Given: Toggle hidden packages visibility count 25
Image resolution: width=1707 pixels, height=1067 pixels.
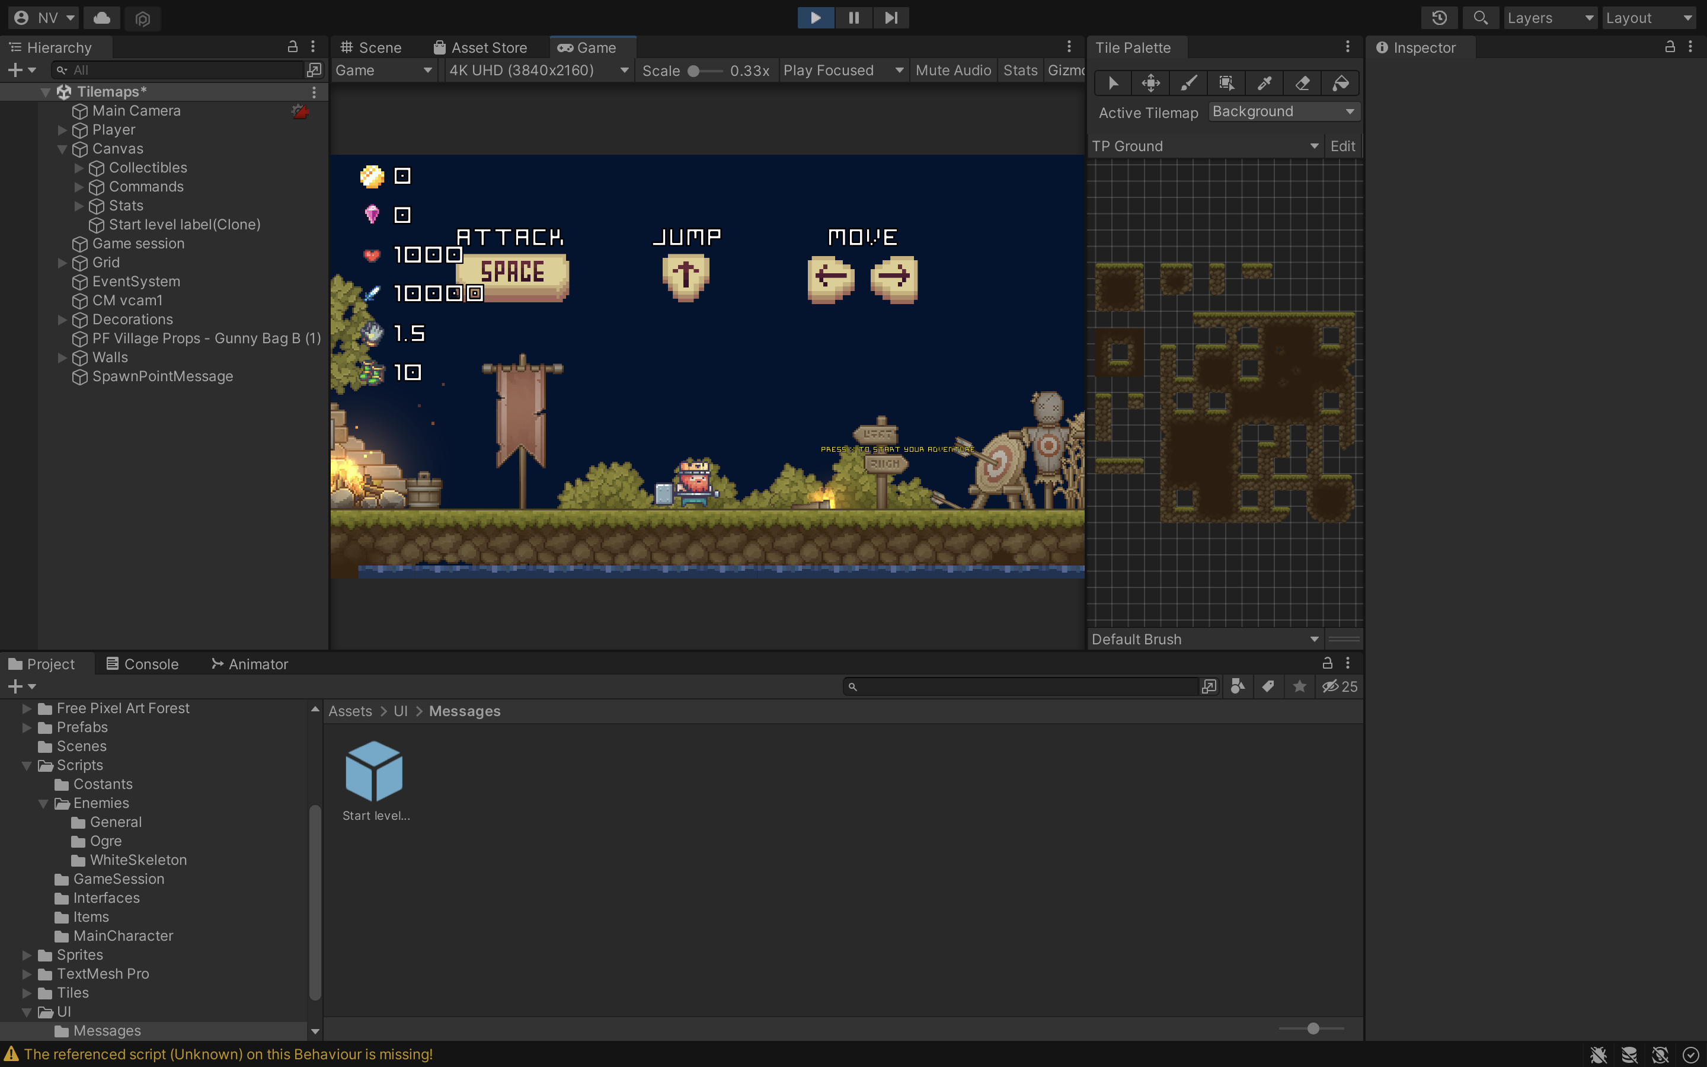Looking at the screenshot, I should tap(1340, 686).
